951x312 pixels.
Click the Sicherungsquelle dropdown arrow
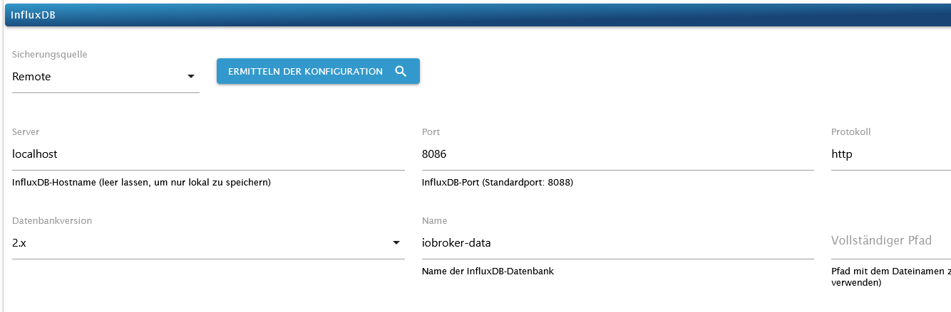[x=190, y=77]
